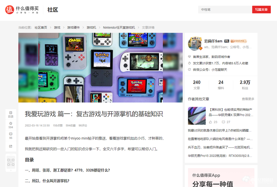Open article 兵不血刃,站着把升降桌买了

click(220, 147)
